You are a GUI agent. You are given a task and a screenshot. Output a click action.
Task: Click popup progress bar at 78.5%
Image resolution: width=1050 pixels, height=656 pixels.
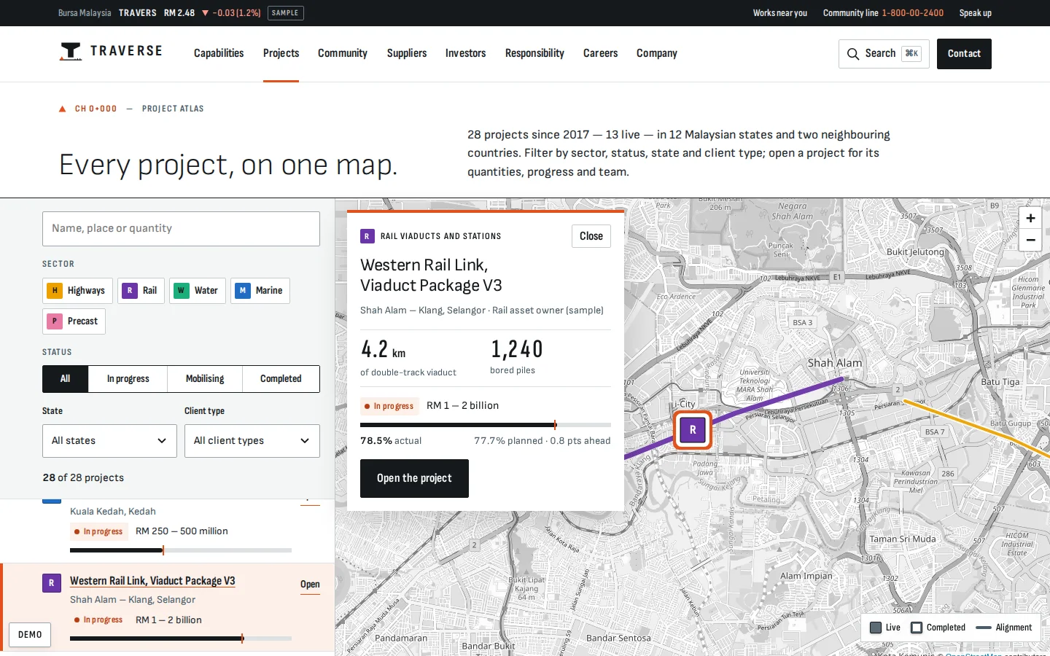tap(486, 424)
